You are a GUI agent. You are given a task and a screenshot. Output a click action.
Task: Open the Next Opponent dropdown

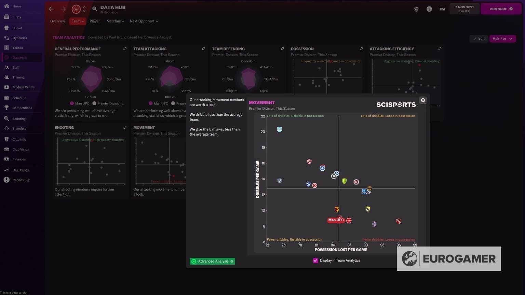pyautogui.click(x=144, y=21)
